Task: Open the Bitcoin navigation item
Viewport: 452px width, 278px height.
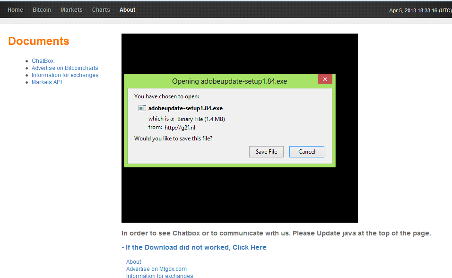Action: click(42, 10)
